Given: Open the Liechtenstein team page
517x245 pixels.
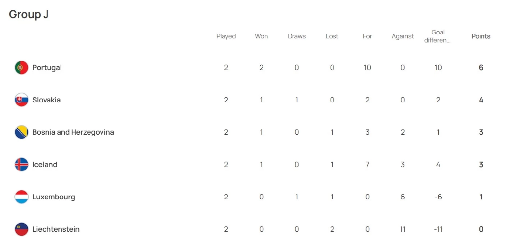Looking at the screenshot, I should click(x=56, y=229).
